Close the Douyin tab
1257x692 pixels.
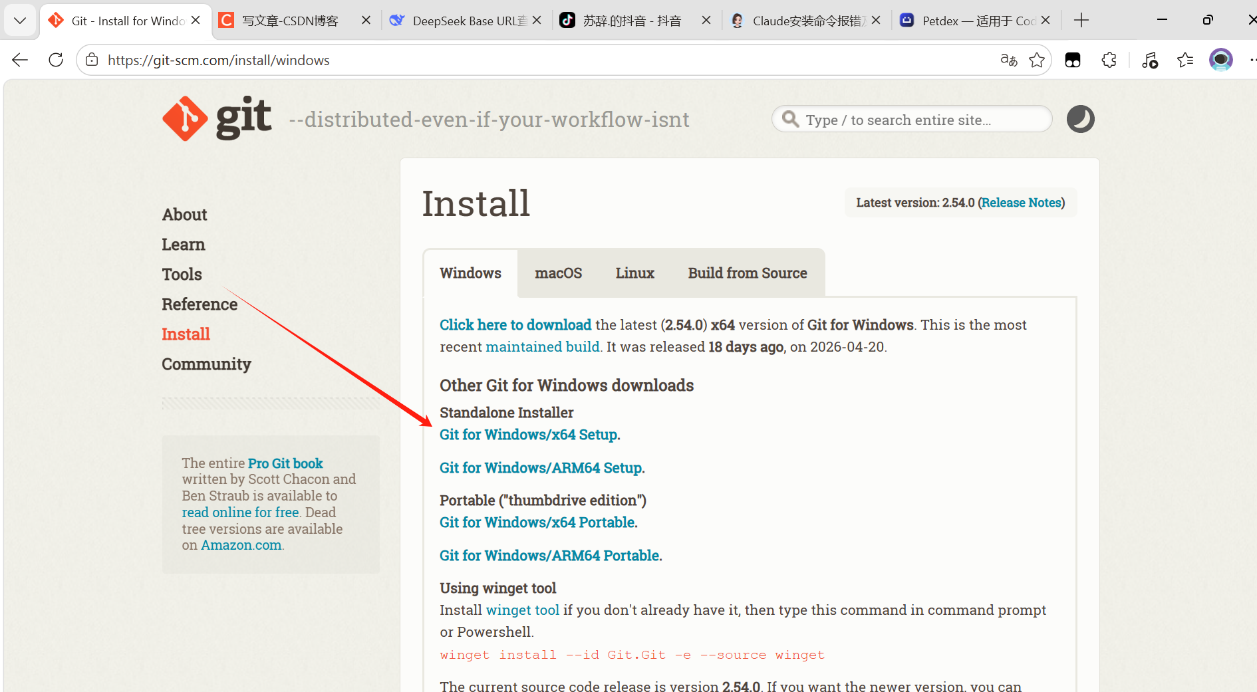pos(706,21)
